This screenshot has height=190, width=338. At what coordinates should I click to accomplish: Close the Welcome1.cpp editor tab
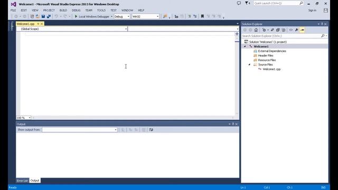pyautogui.click(x=42, y=24)
